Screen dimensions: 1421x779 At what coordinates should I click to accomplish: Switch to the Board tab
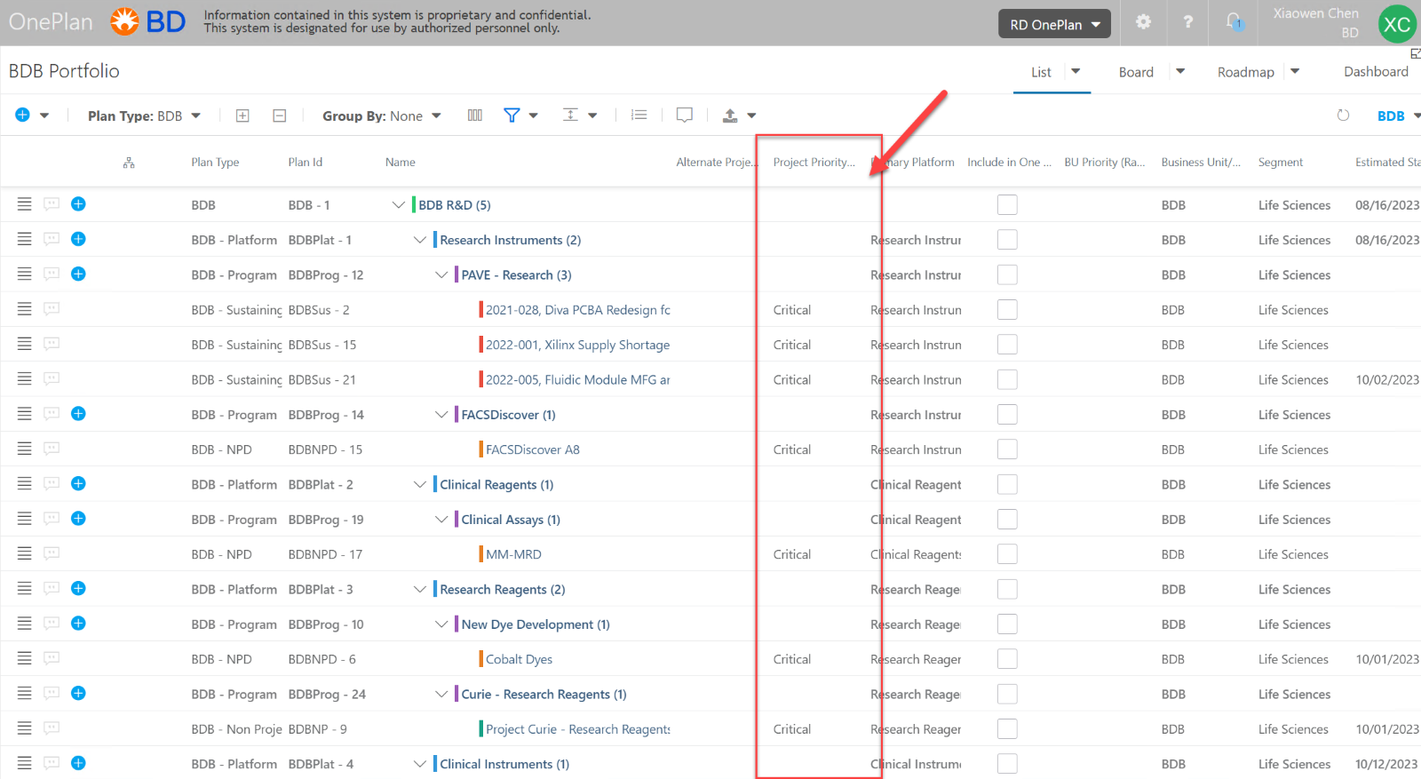coord(1136,72)
